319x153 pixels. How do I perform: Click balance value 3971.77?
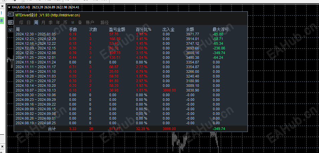(x=192, y=34)
